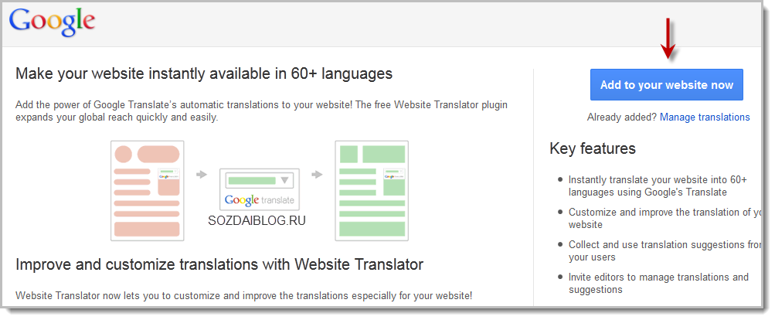The height and width of the screenshot is (320, 775).
Task: Click the Google translate widget illustration
Action: [x=260, y=189]
